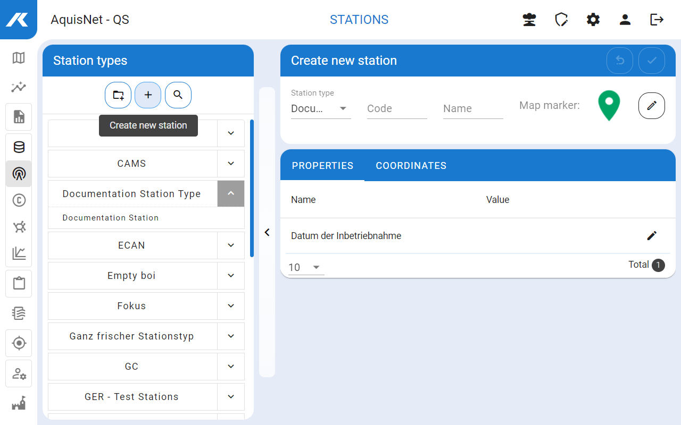Click the plus Create new station button
This screenshot has width=681, height=425.
coord(148,95)
